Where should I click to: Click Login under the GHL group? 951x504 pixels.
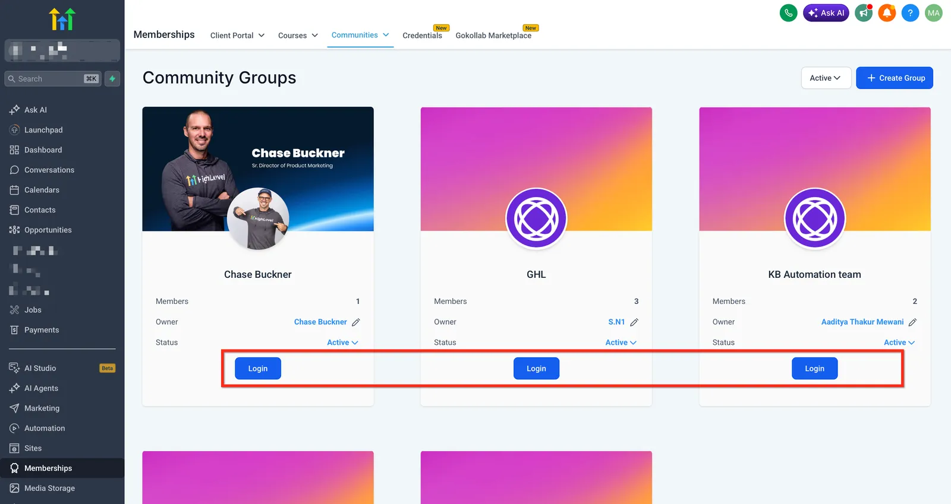coord(536,369)
